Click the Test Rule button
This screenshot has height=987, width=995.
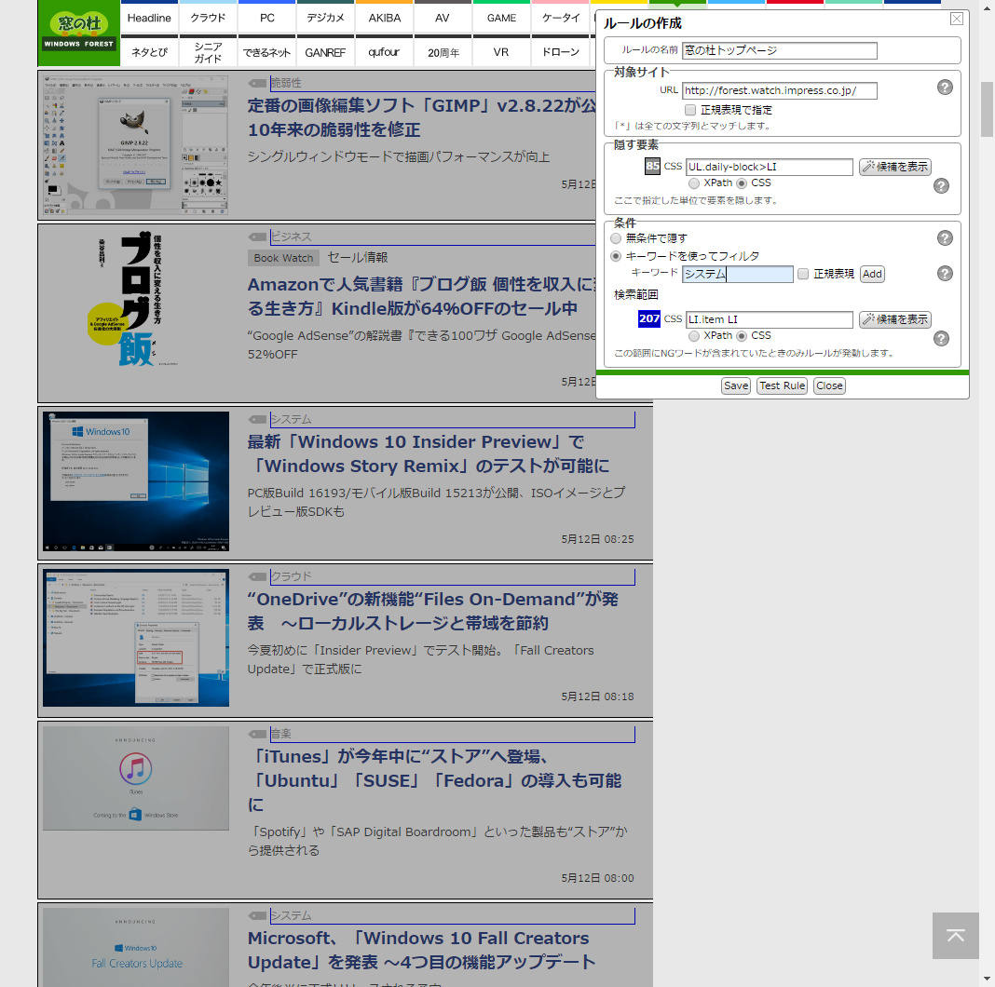pos(782,385)
